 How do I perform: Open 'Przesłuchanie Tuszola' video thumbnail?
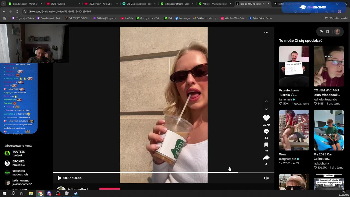tap(294, 66)
